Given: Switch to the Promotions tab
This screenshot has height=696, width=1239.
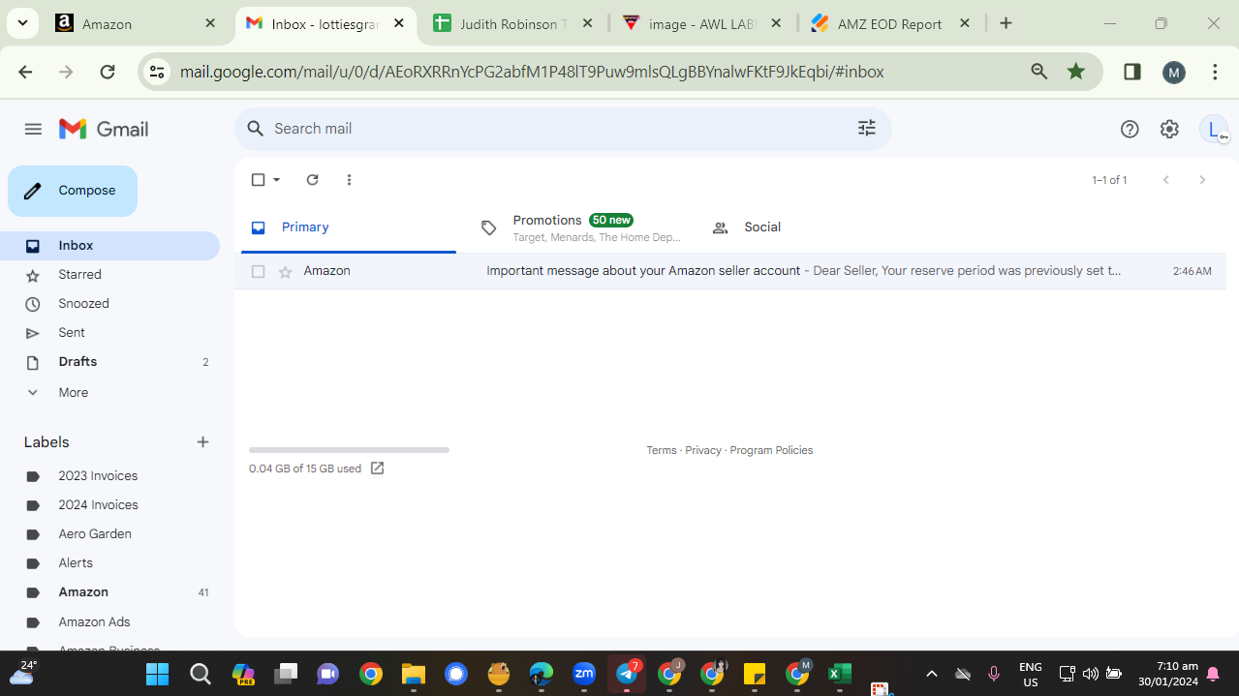Looking at the screenshot, I should 580,227.
